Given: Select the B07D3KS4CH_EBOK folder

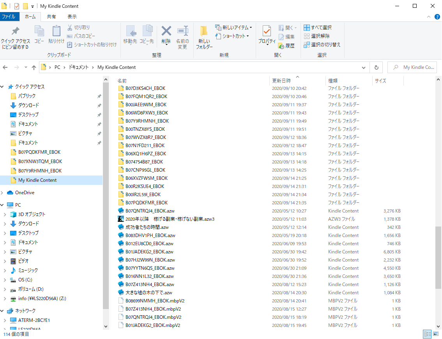Looking at the screenshot, I should (x=145, y=88).
